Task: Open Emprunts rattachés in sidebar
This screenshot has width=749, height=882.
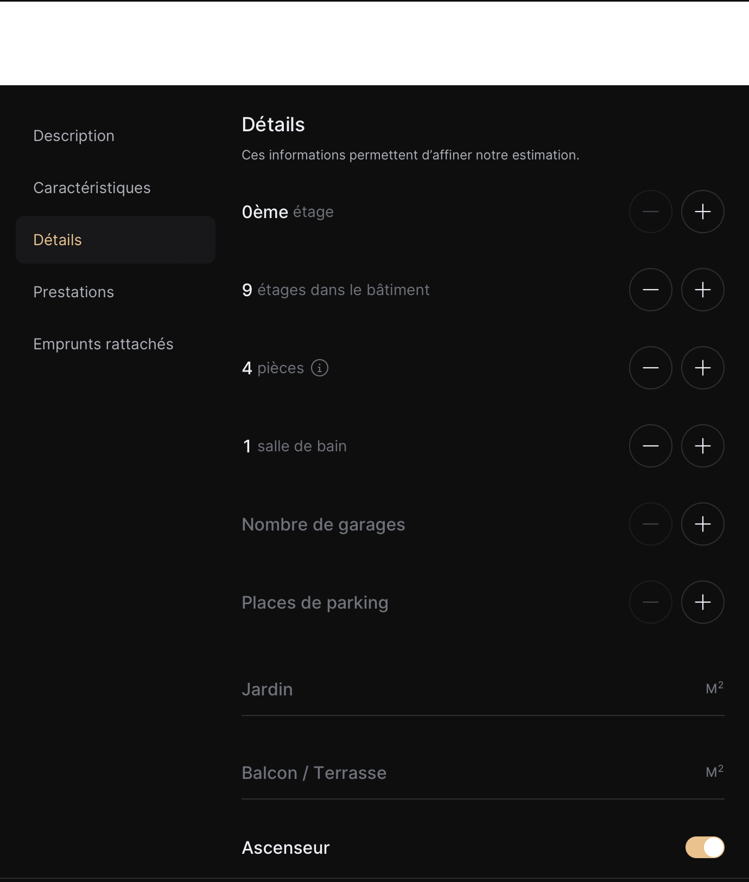Action: pos(103,344)
